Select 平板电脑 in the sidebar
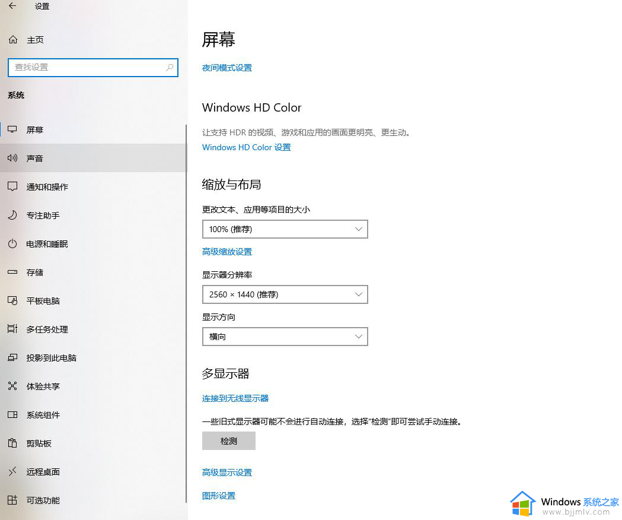Screen dimensions: 622x520 93,301
